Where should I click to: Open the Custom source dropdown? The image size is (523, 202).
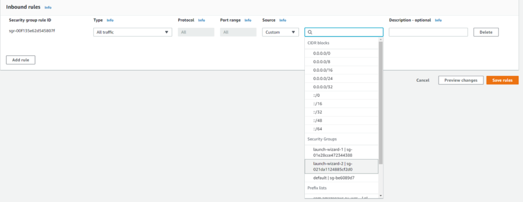pyautogui.click(x=280, y=32)
